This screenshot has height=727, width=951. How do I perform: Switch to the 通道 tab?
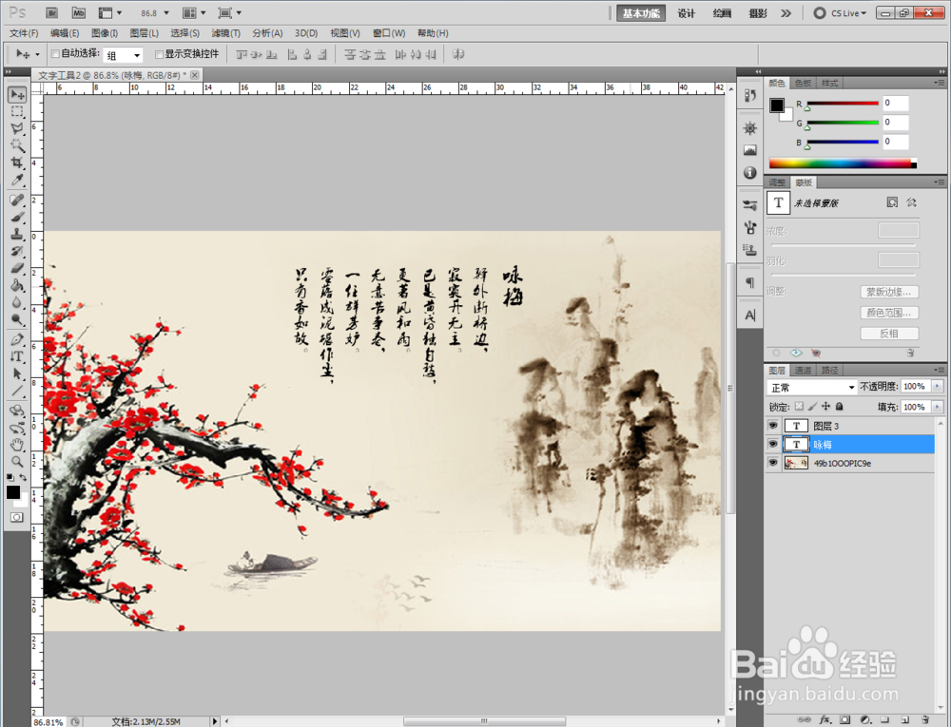tap(803, 371)
